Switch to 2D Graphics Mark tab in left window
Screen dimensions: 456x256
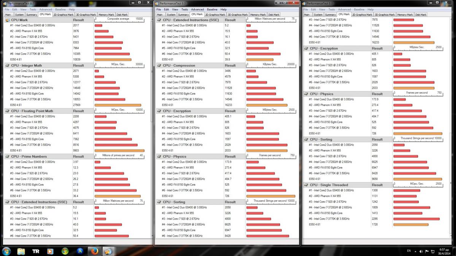tap(63, 15)
